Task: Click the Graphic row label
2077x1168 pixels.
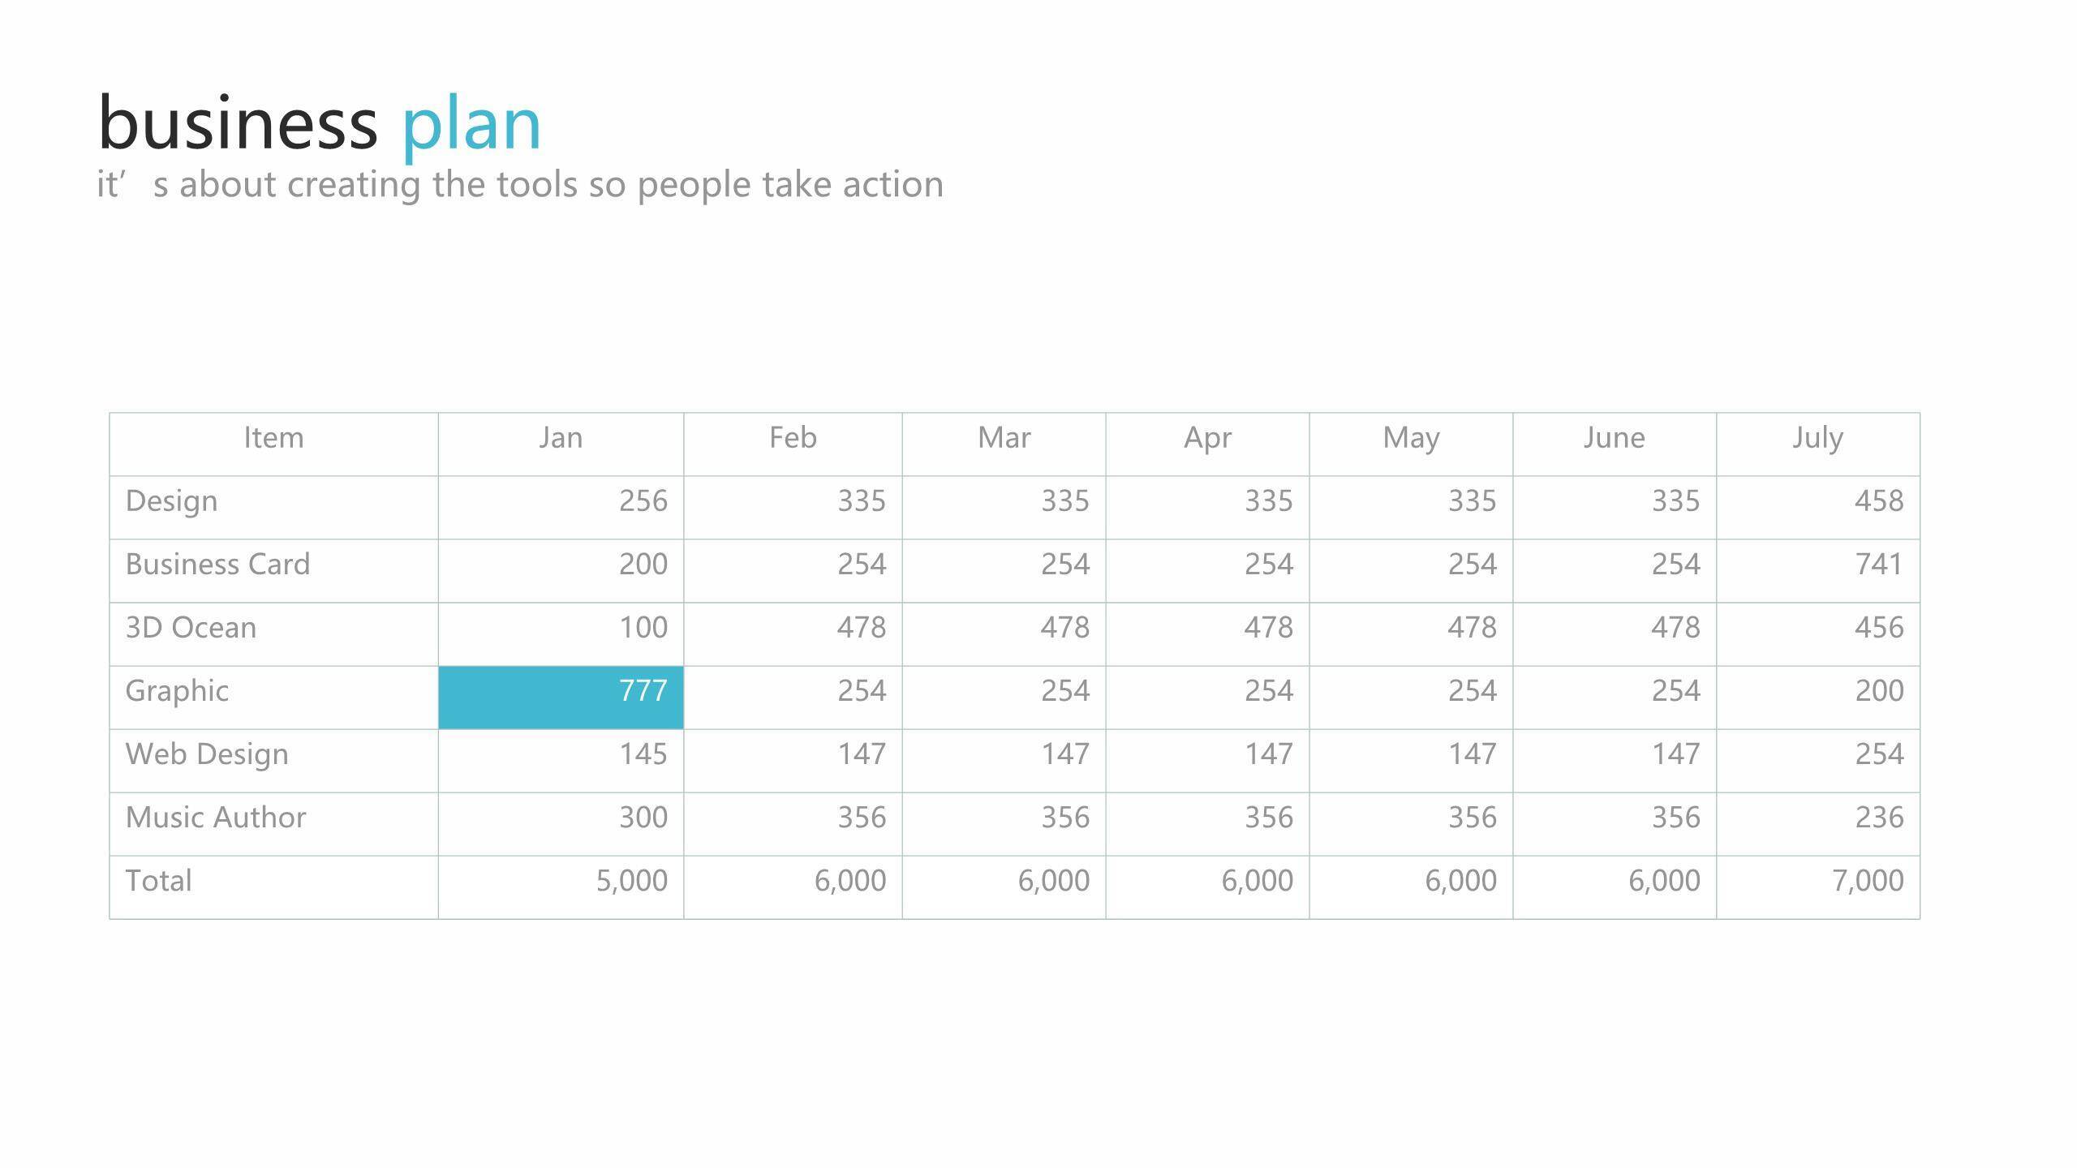Action: (177, 691)
